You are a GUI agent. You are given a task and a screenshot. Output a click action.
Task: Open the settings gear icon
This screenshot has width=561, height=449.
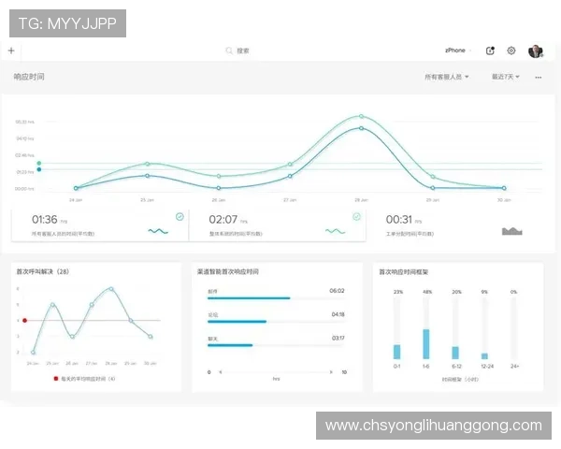[x=511, y=51]
